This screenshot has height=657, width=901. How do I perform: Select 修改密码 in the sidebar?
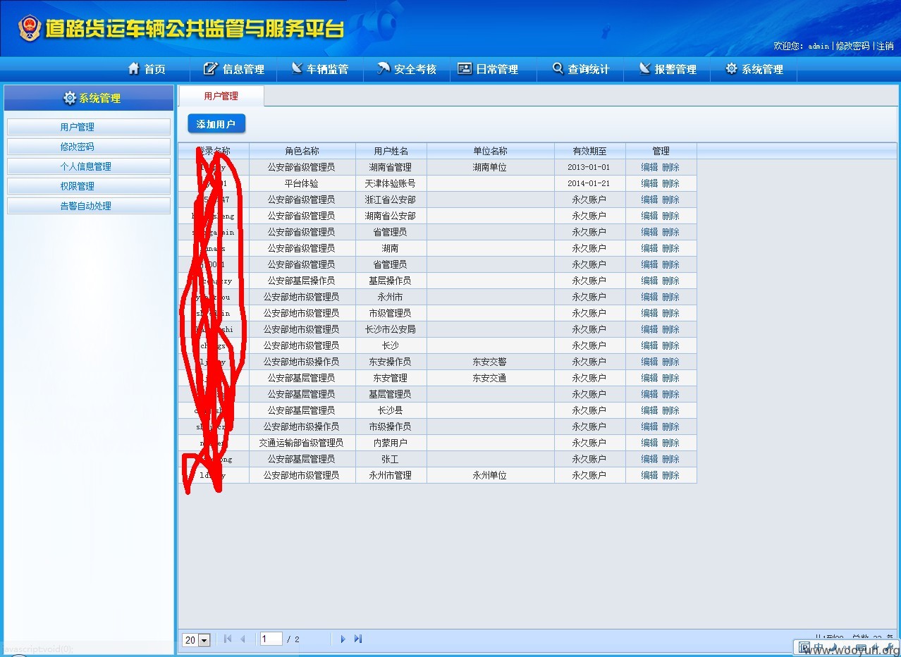tap(89, 147)
